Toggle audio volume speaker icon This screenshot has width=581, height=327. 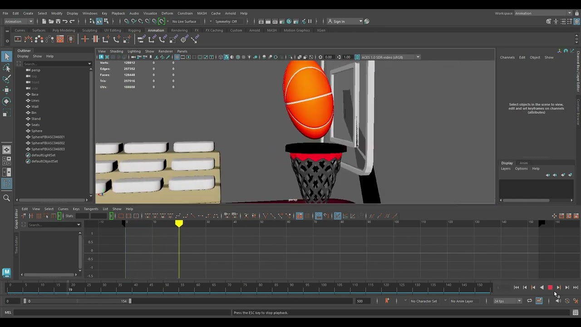pos(558,301)
